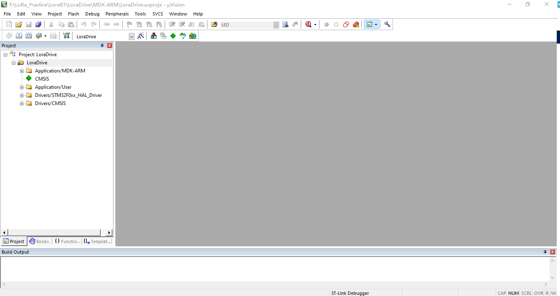Collapse the Project: LoraDrive root node
560x296 pixels.
coord(5,55)
